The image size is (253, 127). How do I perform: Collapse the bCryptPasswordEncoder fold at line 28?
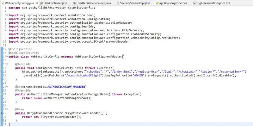(x=7, y=109)
